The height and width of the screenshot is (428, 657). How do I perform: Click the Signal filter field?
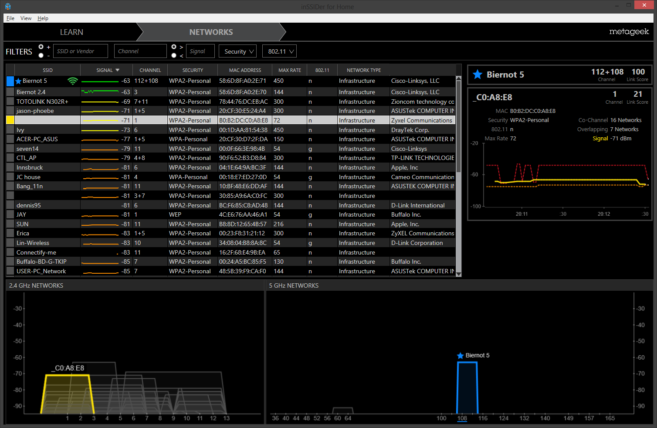tap(200, 51)
